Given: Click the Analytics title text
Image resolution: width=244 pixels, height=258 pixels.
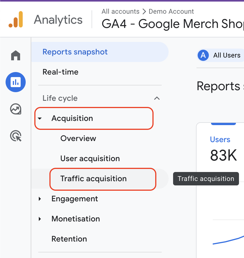Looking at the screenshot, I should (x=58, y=20).
